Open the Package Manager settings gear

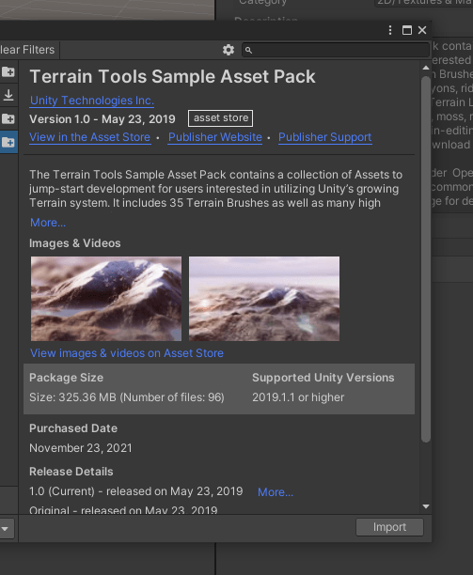(x=229, y=50)
